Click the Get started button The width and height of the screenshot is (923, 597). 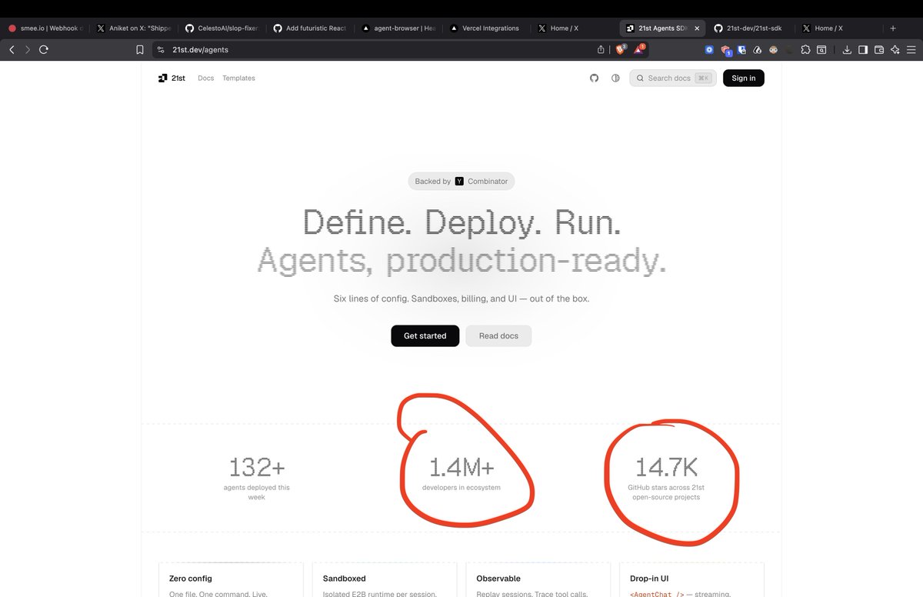(x=425, y=336)
